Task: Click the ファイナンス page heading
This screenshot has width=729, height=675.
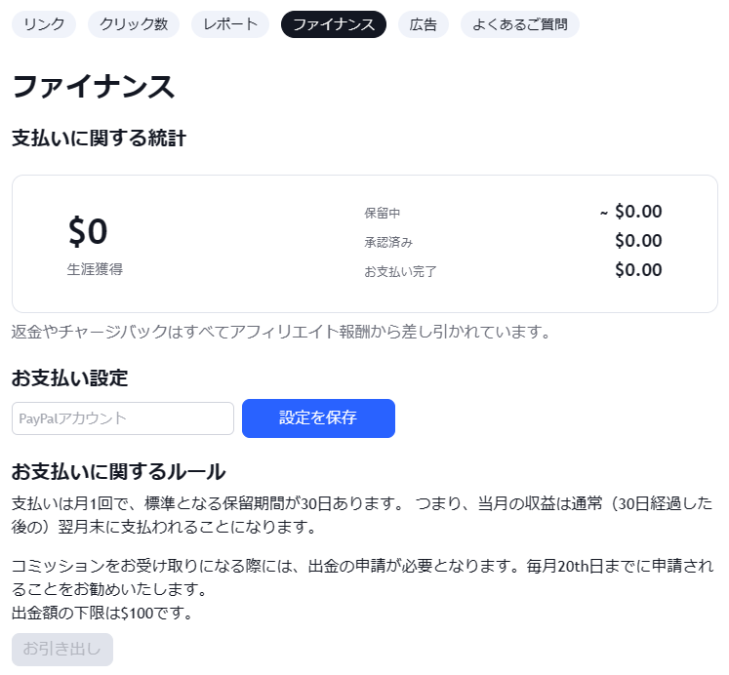Action: [x=94, y=86]
